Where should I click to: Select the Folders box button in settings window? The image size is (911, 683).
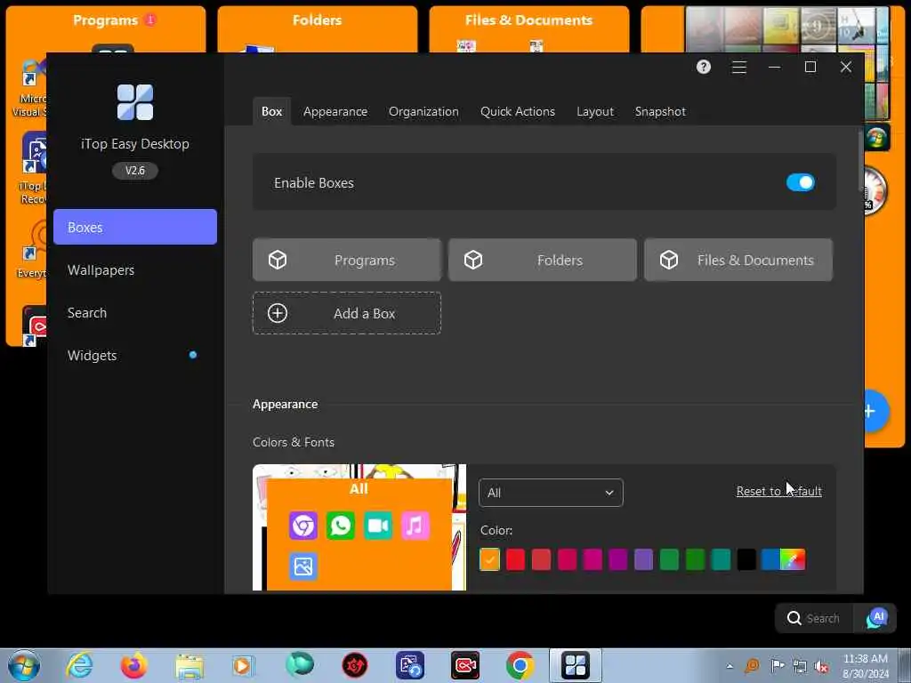(x=542, y=260)
